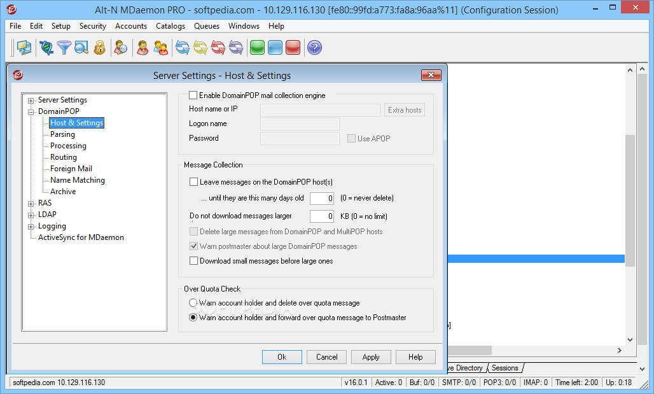Collapse the DomainPOP tree node
The image size is (654, 394).
pyautogui.click(x=31, y=112)
